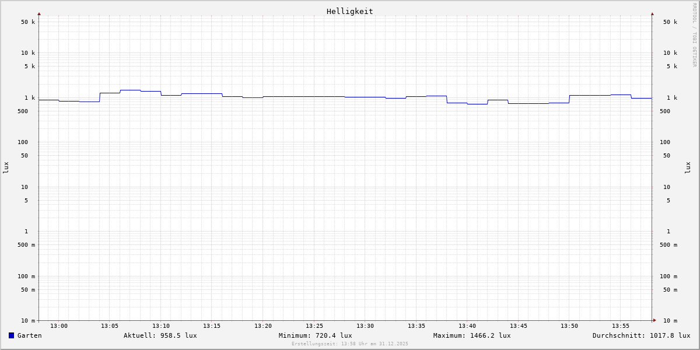Click the Aktuell 958.5 lux value
The height and width of the screenshot is (350, 700).
coord(160,335)
